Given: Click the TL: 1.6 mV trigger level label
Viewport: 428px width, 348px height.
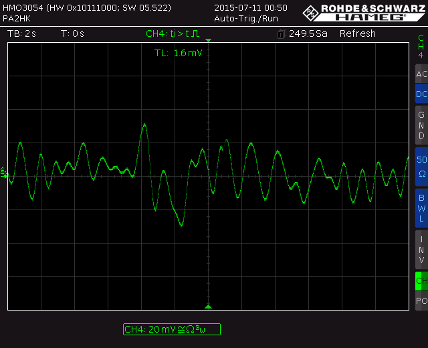Looking at the screenshot, I should click(178, 53).
